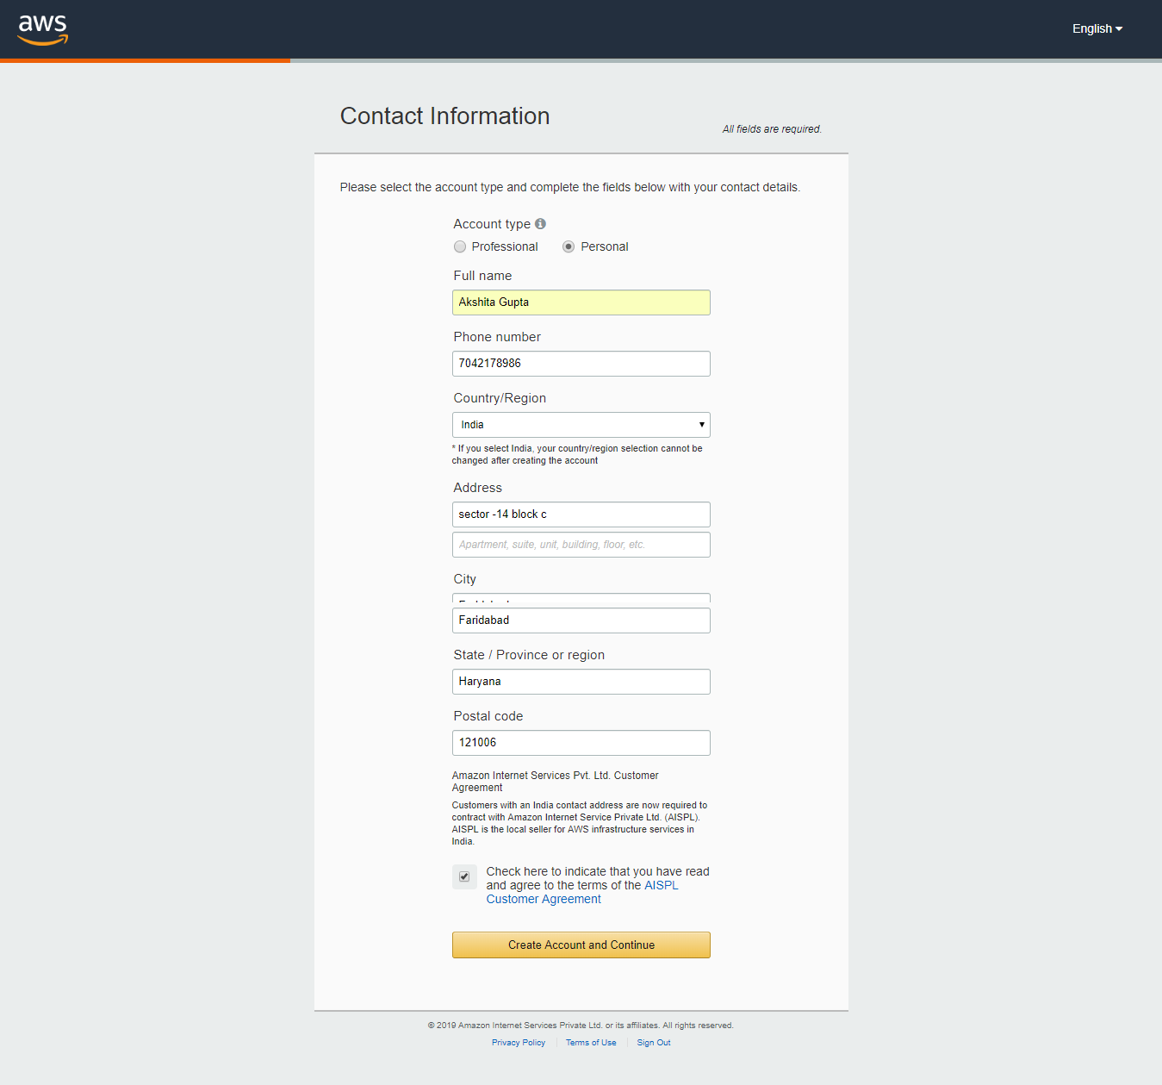1162x1085 pixels.
Task: Toggle the AISPL agreement checkbox
Action: click(464, 876)
